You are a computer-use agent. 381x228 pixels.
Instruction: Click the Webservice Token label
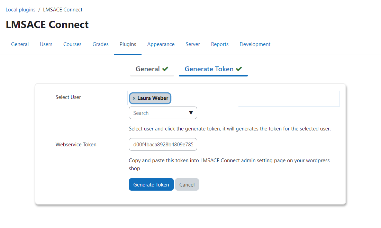pyautogui.click(x=76, y=145)
